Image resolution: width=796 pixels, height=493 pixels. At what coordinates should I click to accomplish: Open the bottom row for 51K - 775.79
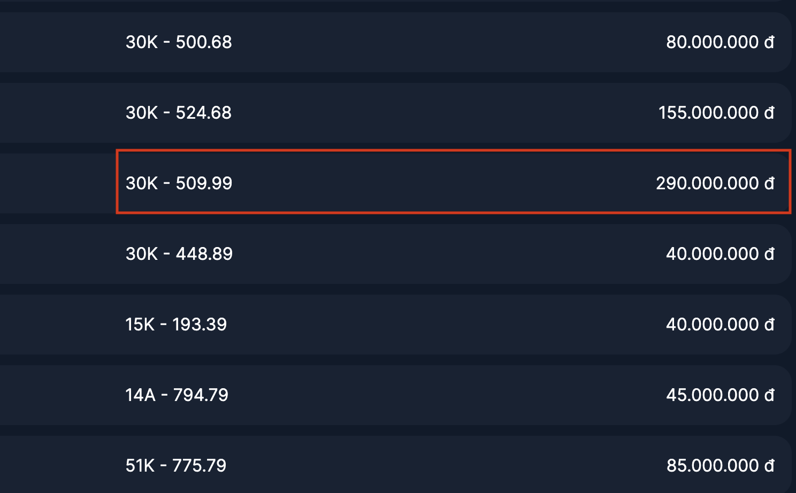[x=428, y=466]
